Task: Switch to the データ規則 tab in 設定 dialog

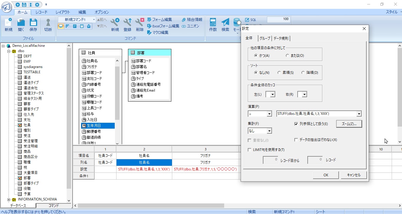Action: pyautogui.click(x=281, y=38)
